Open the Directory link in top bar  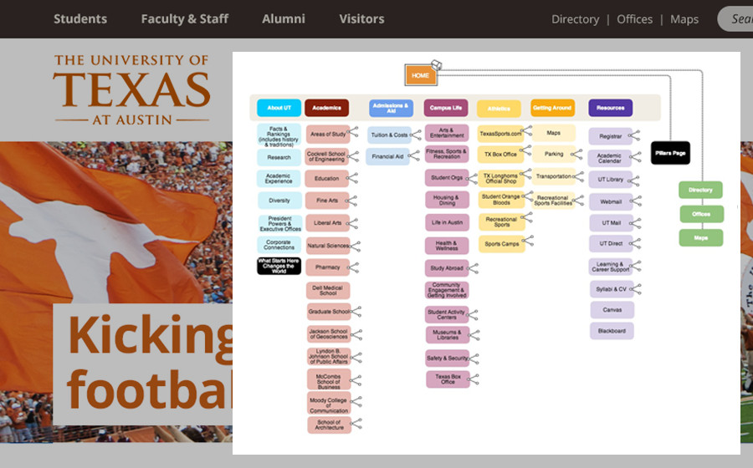575,19
